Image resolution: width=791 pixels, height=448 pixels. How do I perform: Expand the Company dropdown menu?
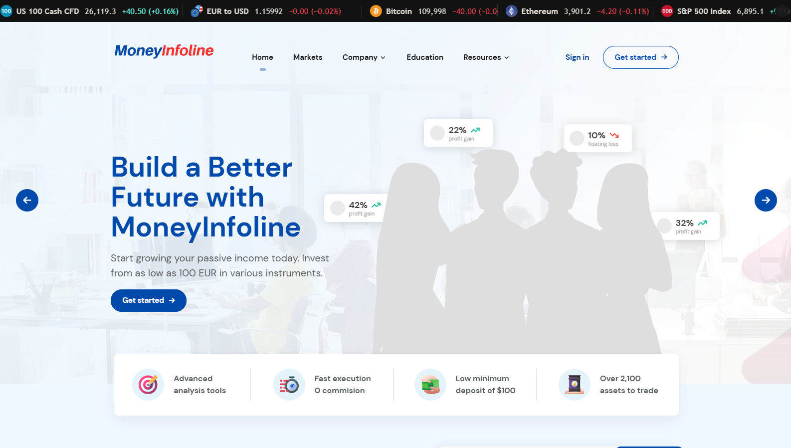point(364,57)
